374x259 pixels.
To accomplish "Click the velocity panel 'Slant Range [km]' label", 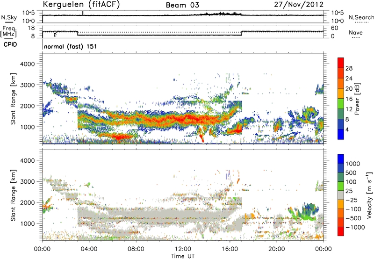I will point(13,195).
